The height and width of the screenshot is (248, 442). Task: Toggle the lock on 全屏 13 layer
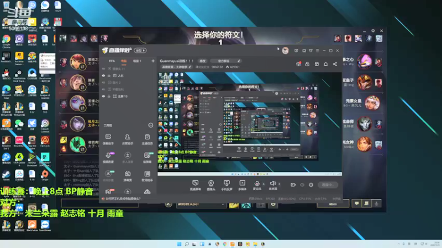click(x=109, y=96)
